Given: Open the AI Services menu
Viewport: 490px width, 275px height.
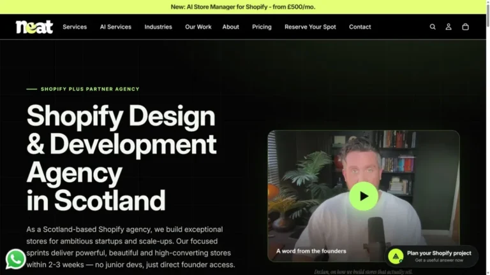Looking at the screenshot, I should [115, 27].
